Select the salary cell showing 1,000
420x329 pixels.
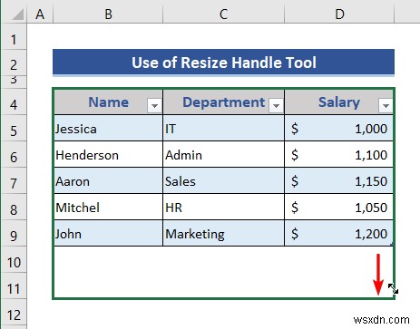tap(339, 128)
